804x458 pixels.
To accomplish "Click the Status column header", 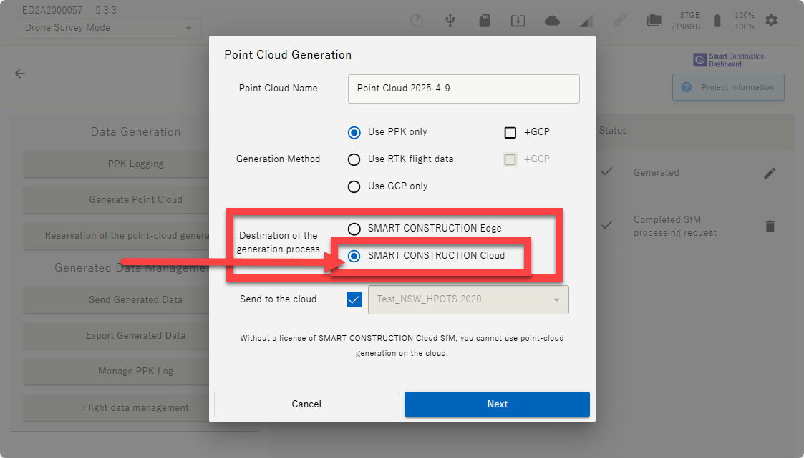I will click(x=613, y=131).
